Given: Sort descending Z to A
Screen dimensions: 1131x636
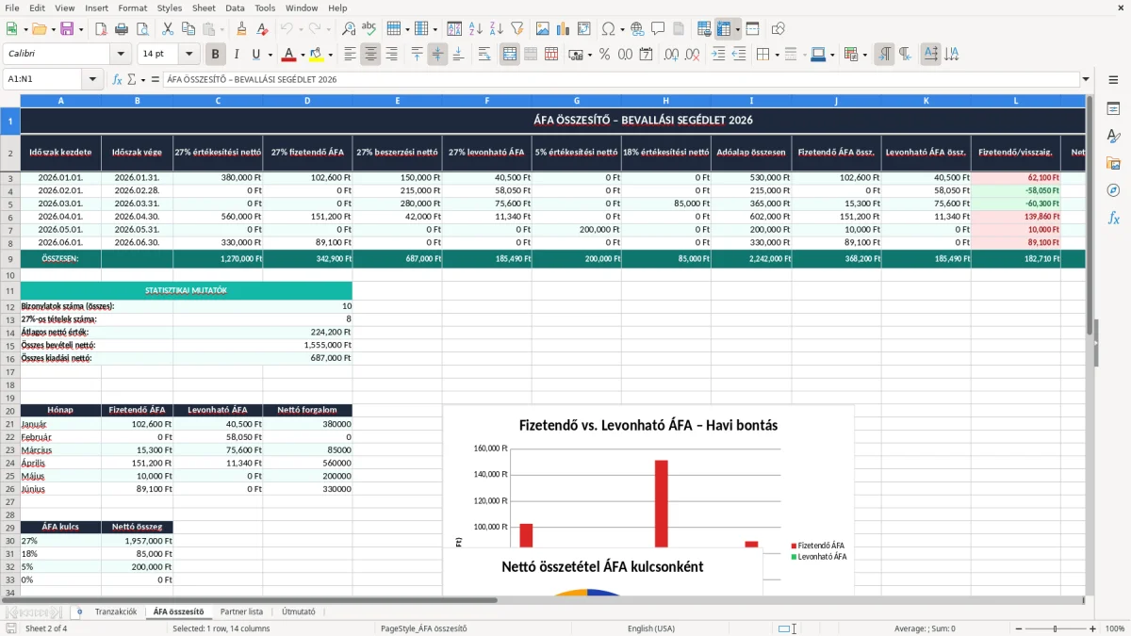Looking at the screenshot, I should 496,29.
